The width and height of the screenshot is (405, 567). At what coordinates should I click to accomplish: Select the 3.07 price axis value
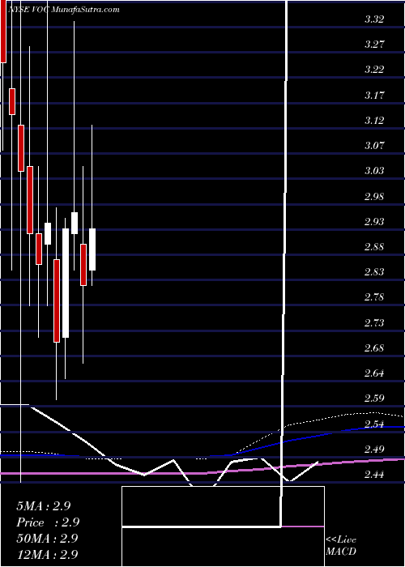click(x=374, y=146)
